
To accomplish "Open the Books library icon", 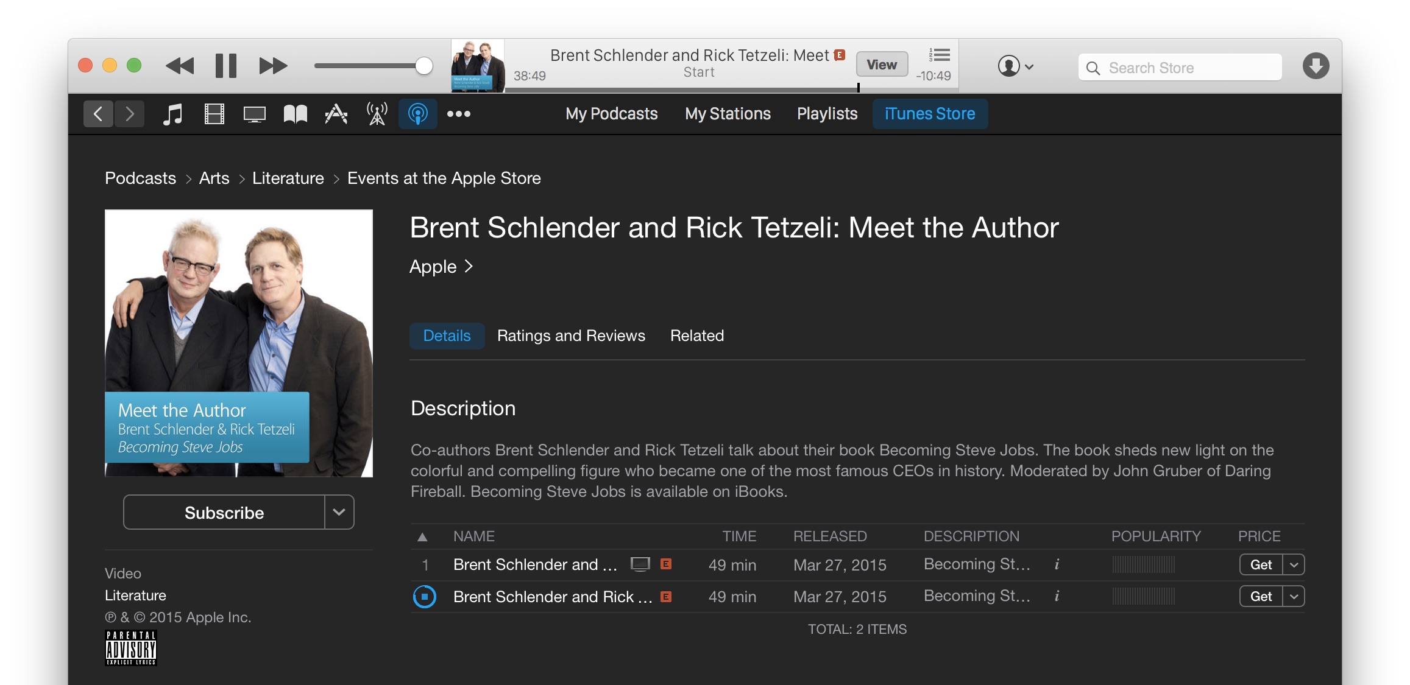I will click(295, 114).
